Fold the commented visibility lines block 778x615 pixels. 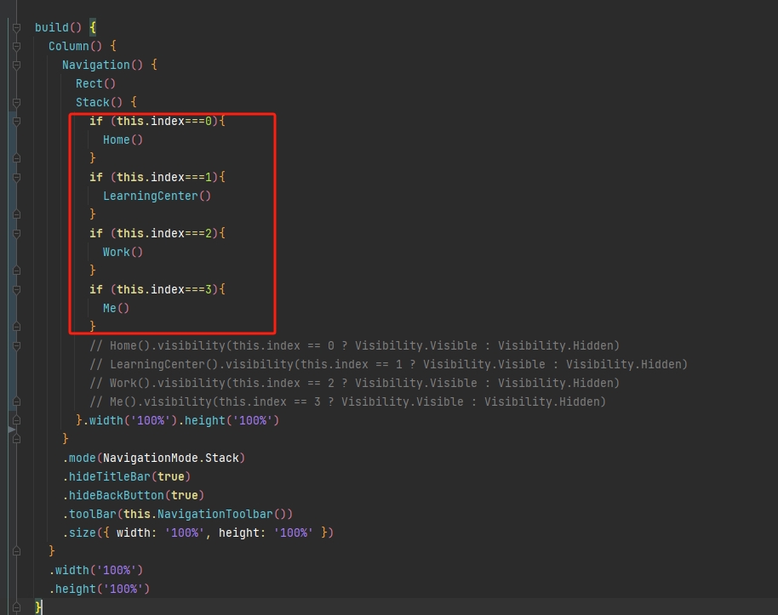(16, 345)
